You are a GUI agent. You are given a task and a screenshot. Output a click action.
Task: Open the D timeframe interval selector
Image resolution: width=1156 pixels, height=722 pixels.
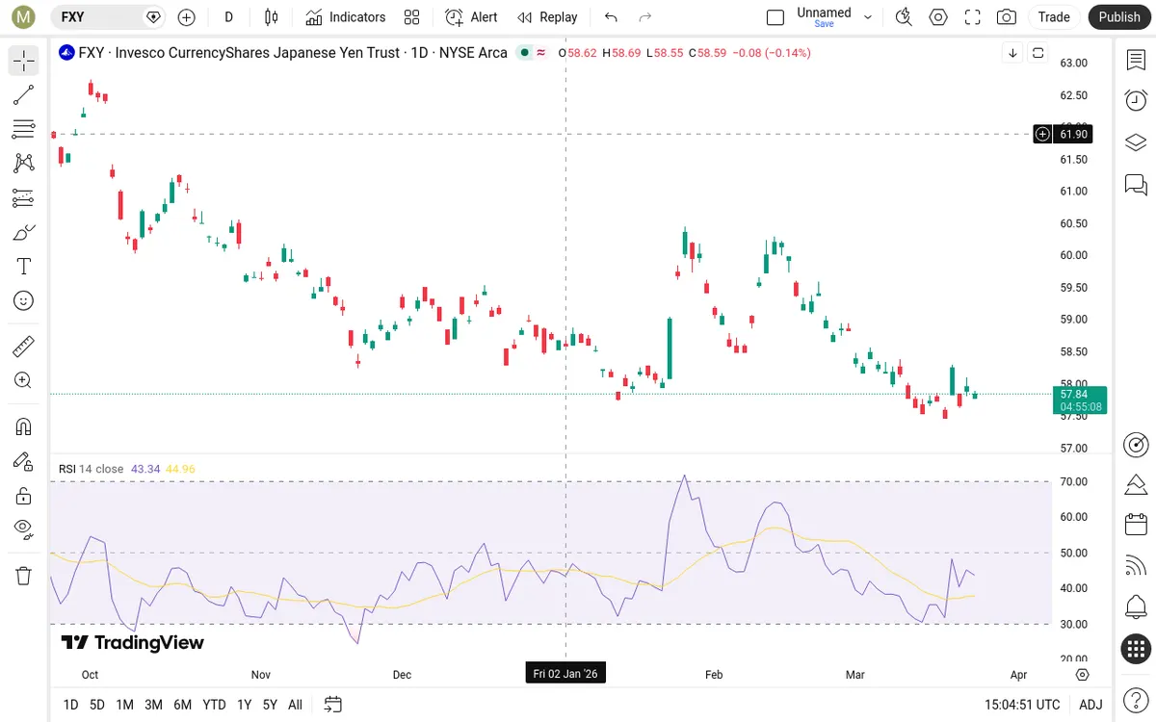[x=228, y=16]
